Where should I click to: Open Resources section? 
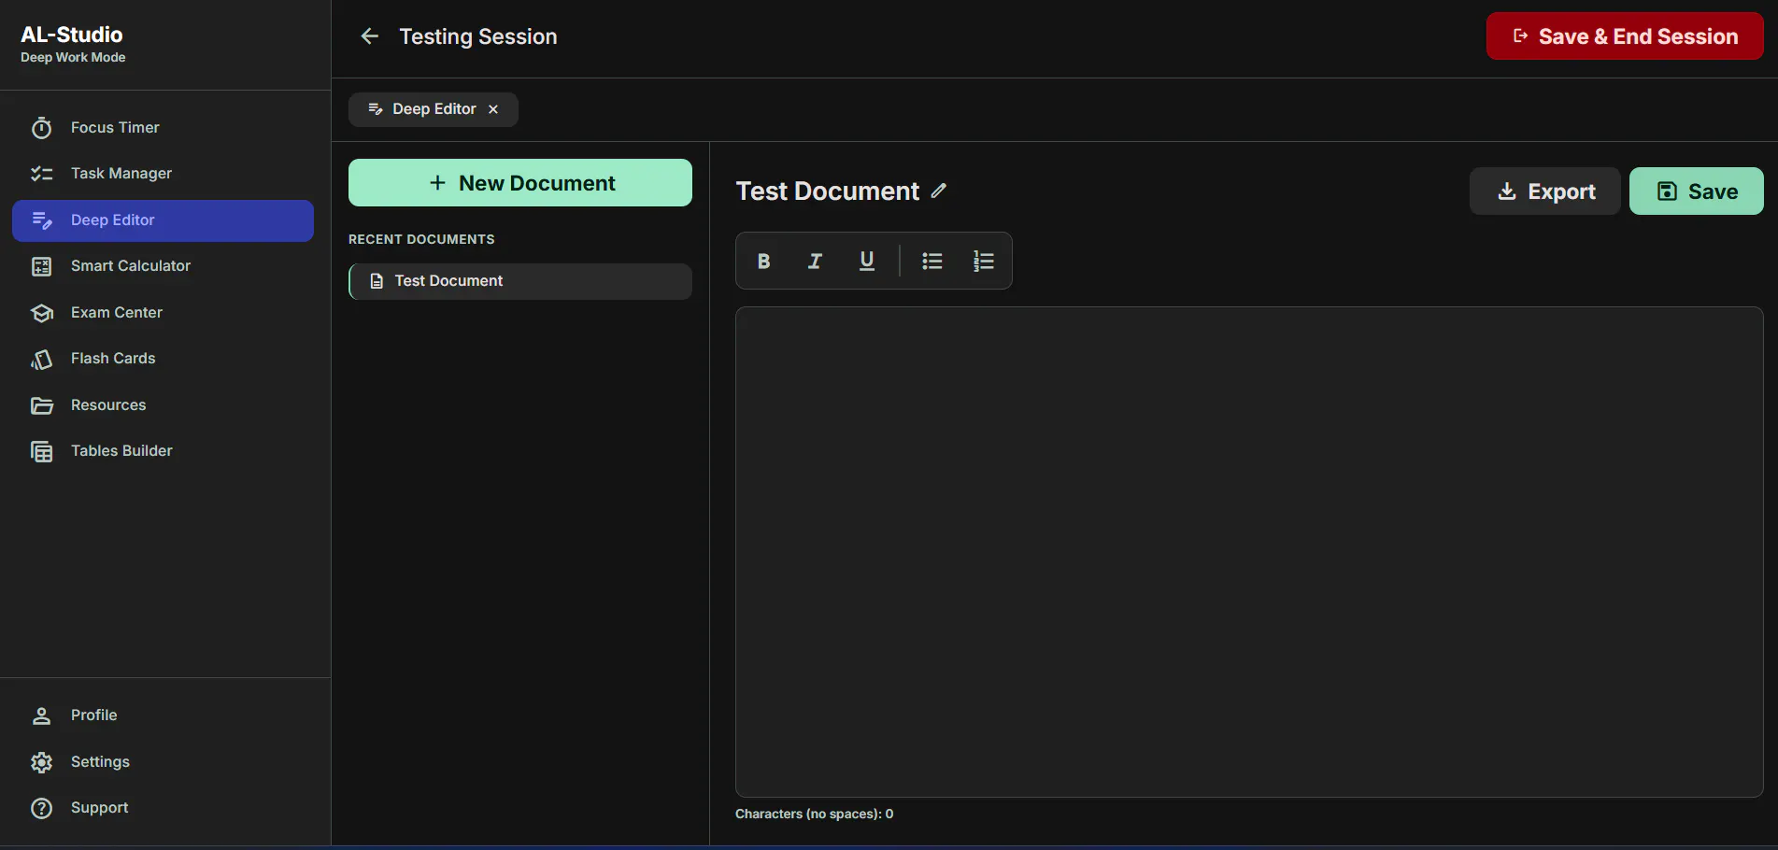(163, 405)
